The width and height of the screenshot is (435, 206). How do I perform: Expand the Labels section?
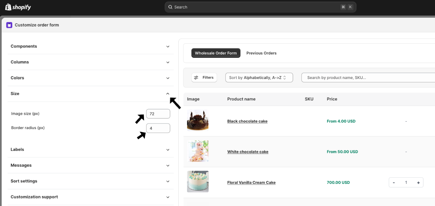pyautogui.click(x=167, y=150)
